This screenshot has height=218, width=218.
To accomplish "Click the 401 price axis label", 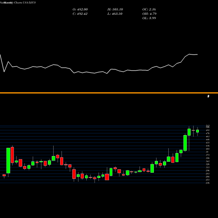I will [x=208, y=149].
